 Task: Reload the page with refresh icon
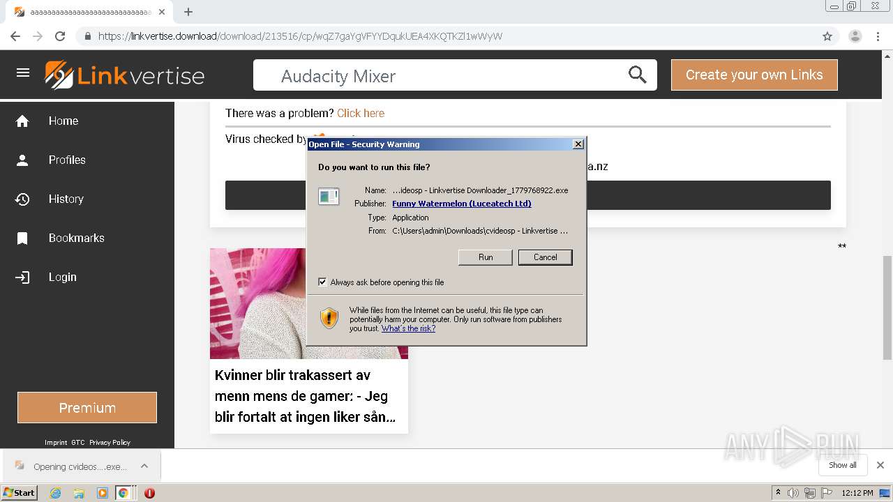(60, 36)
